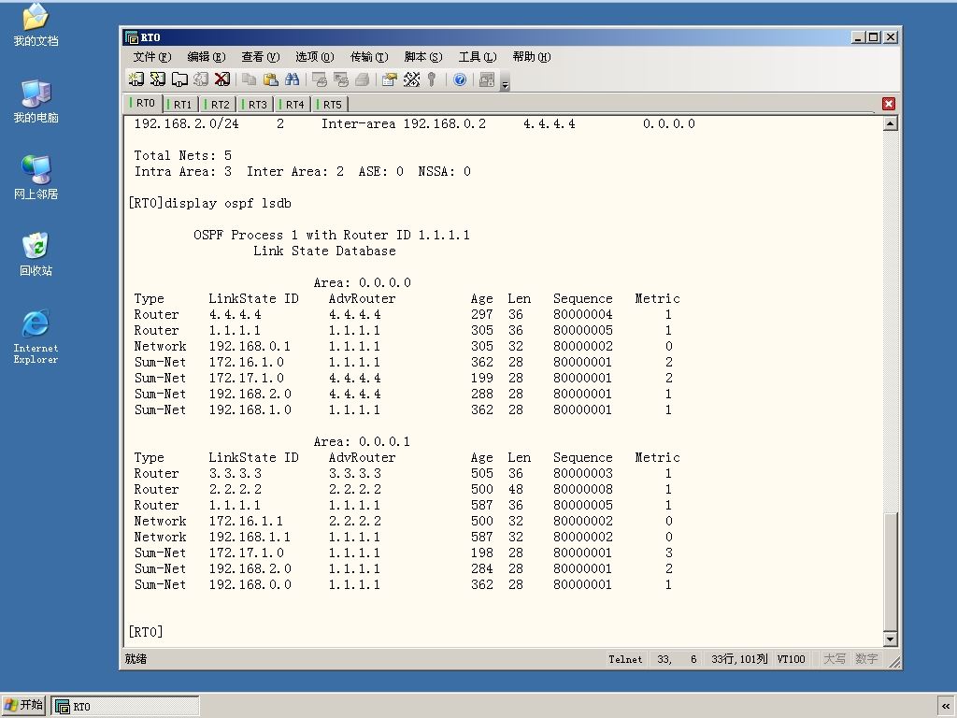Click sequence "80000008" value

pos(583,489)
